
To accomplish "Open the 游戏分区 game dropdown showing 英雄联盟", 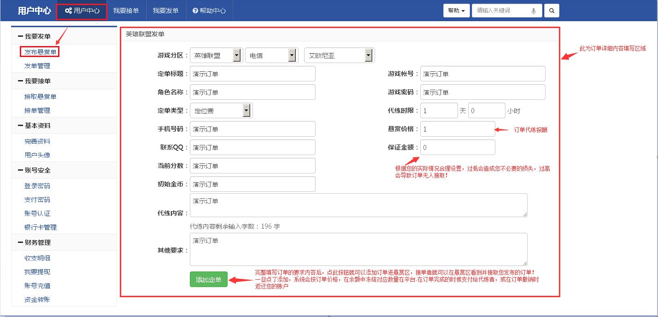I will click(237, 55).
